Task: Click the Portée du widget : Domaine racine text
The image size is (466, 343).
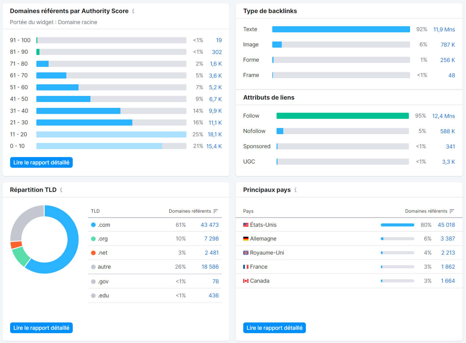Action: tap(53, 22)
